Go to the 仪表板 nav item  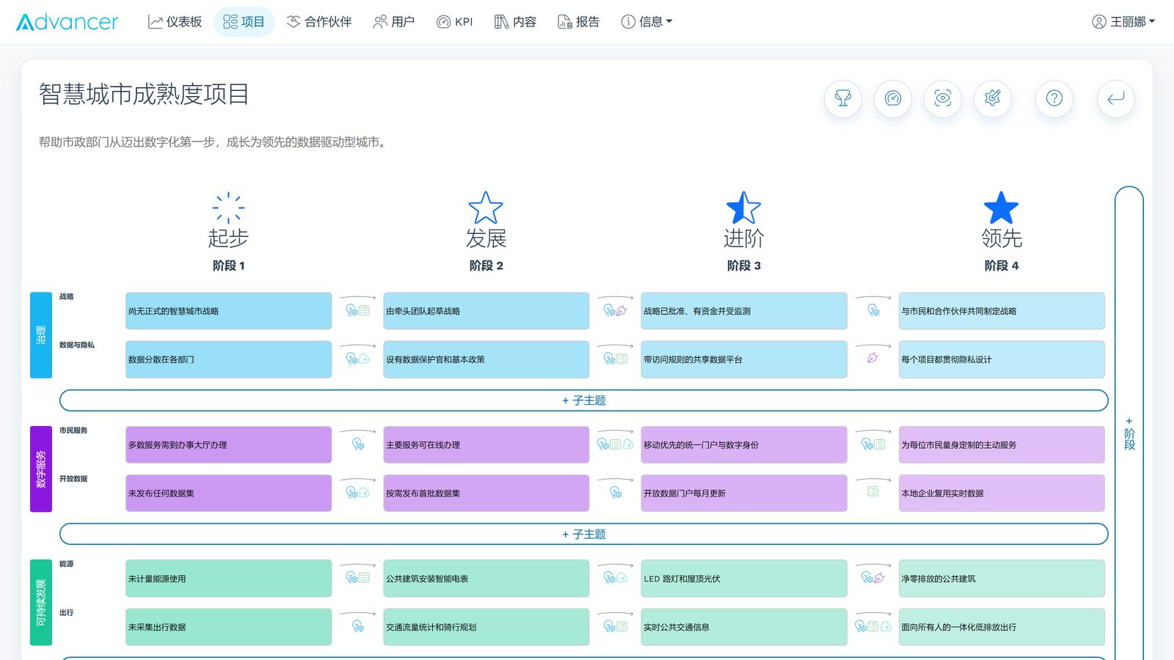click(175, 22)
